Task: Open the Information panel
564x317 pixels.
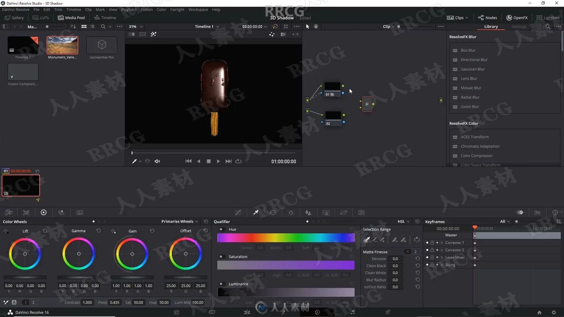Action: 555,213
